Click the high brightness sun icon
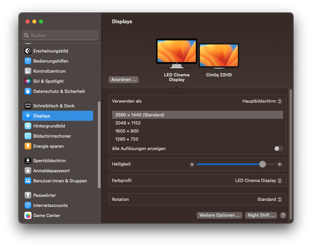 [280, 164]
